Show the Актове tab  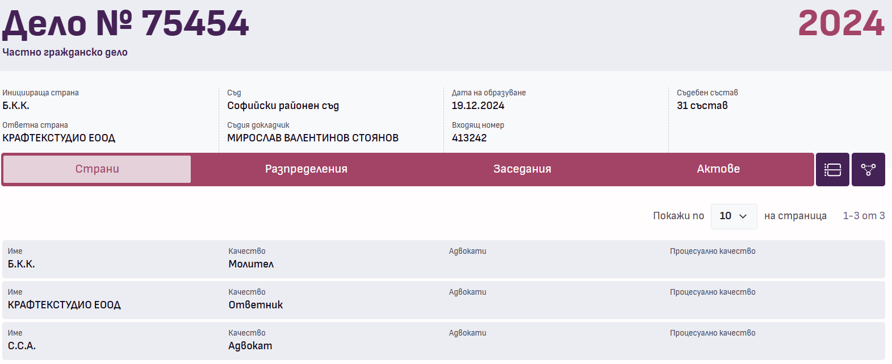(x=718, y=169)
